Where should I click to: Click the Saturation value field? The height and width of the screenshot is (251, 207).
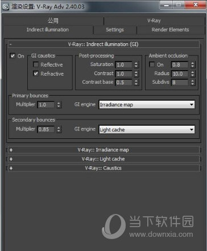[x=124, y=65]
